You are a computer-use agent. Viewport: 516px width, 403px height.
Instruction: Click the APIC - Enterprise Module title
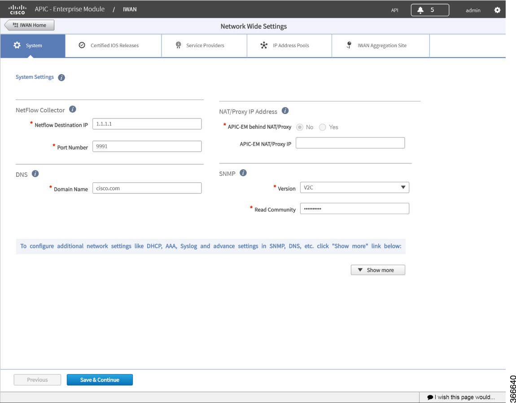coord(70,9)
